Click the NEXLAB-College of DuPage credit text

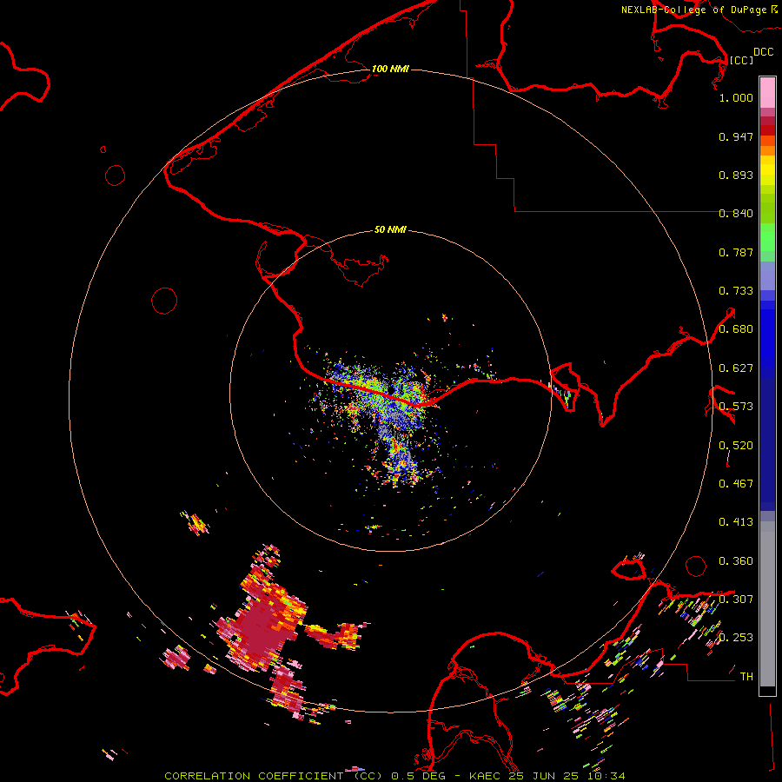click(x=693, y=10)
